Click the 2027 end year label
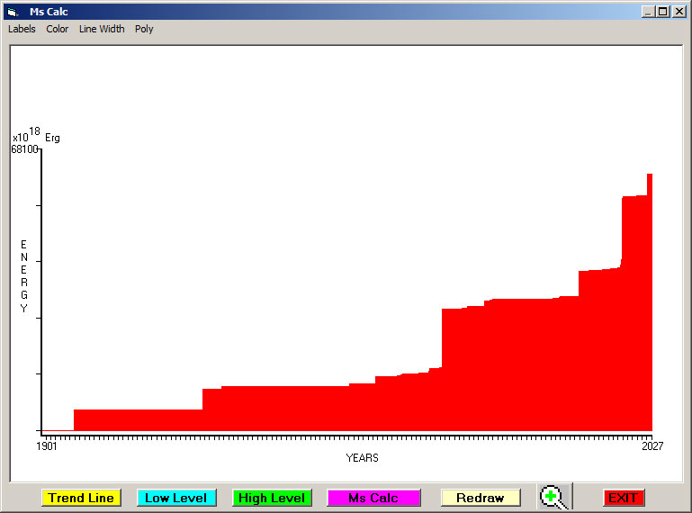Image resolution: width=692 pixels, height=513 pixels. pyautogui.click(x=652, y=445)
